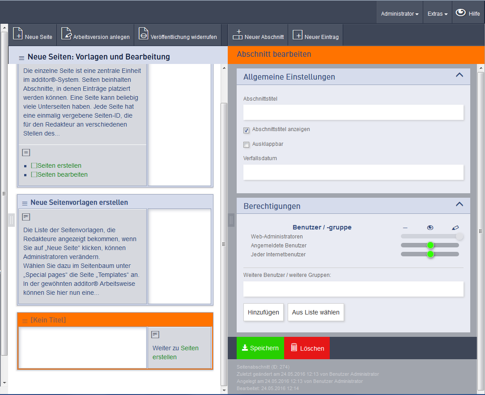The image size is (485, 395).
Task: Click the Arbeitsversion anlegen toolbar icon
Action: (66, 34)
